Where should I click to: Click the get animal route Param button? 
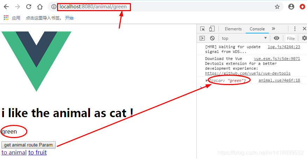pyautogui.click(x=29, y=145)
